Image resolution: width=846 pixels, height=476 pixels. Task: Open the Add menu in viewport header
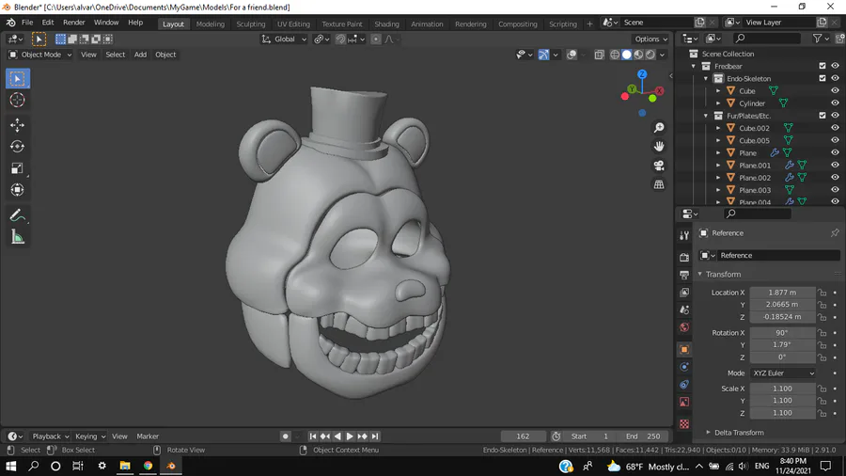click(140, 55)
